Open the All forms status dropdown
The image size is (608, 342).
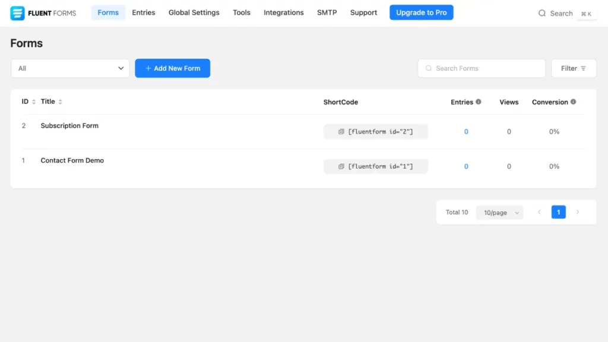tap(70, 68)
